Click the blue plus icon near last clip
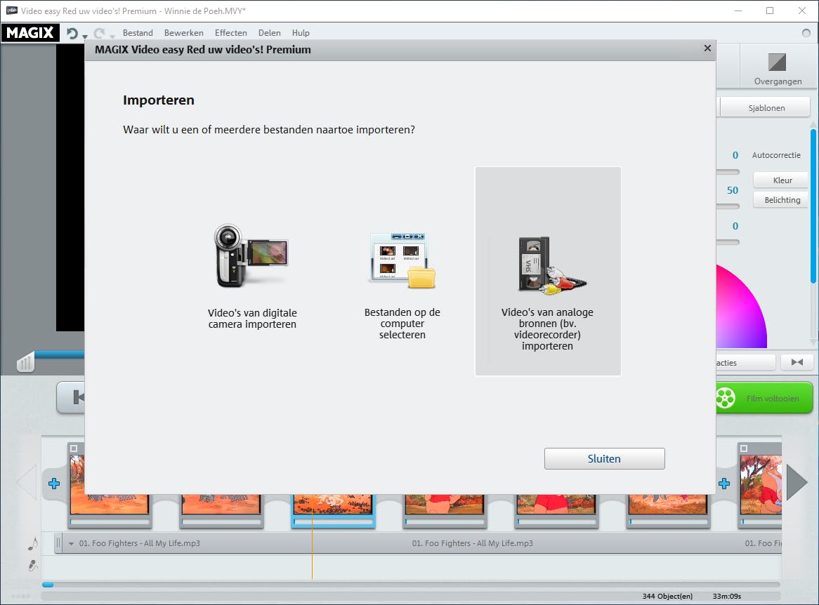Screen dimensions: 819x605 [x=724, y=484]
